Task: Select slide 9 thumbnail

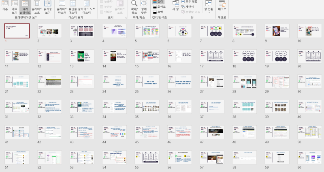Action: [x=277, y=31]
